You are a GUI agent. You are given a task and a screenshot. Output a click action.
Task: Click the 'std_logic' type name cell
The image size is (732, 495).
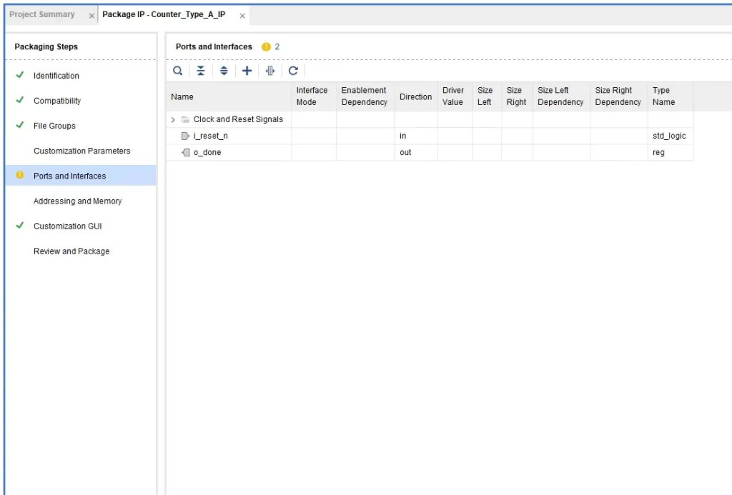(671, 136)
